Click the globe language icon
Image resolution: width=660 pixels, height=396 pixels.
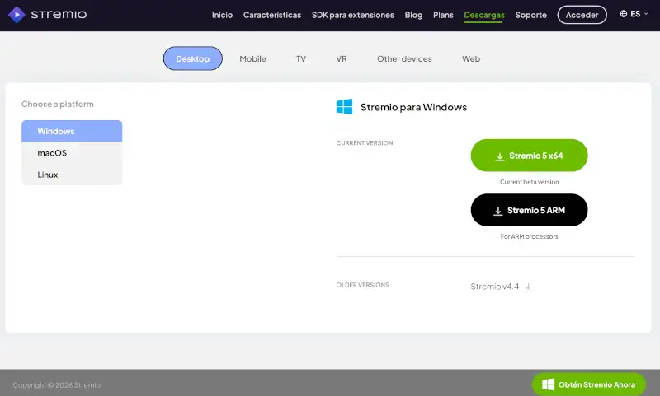coord(624,14)
